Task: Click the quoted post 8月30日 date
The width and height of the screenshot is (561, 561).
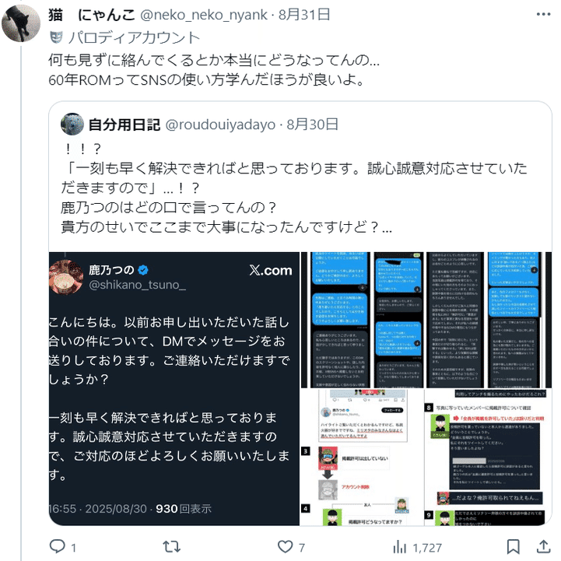Action: (312, 124)
